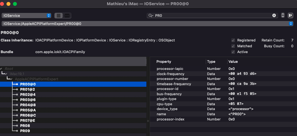The width and height of the screenshot is (297, 136).
Task: Collapse the Root tree node
Action: click(1, 69)
